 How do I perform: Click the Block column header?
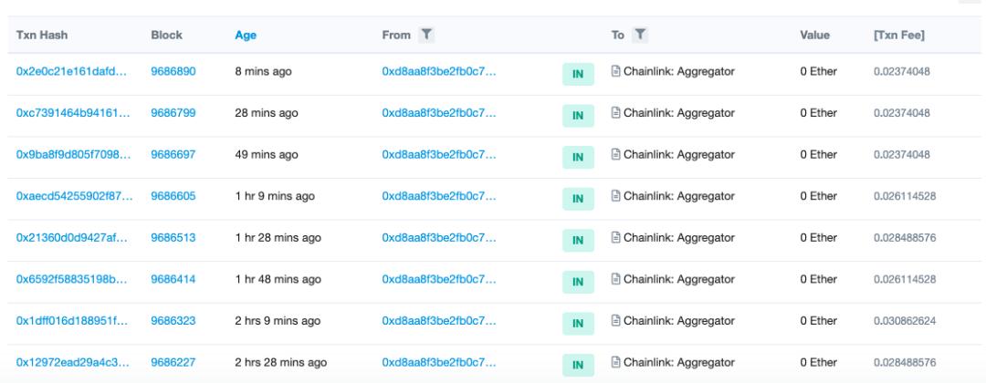(167, 36)
